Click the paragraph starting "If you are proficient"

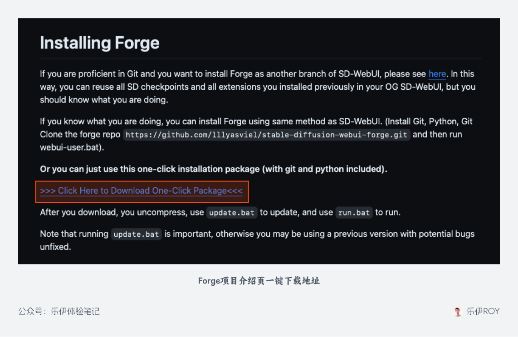click(x=258, y=87)
